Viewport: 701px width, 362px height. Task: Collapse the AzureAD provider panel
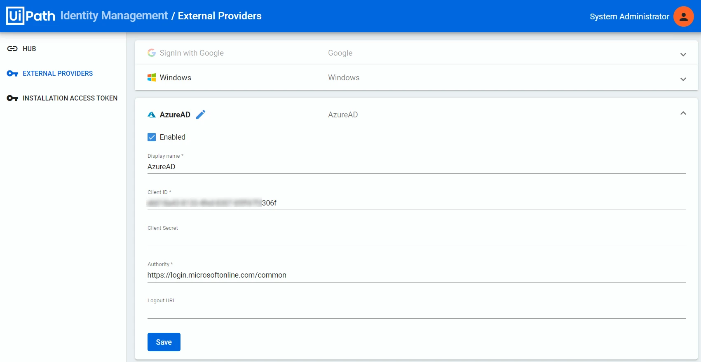pos(683,113)
